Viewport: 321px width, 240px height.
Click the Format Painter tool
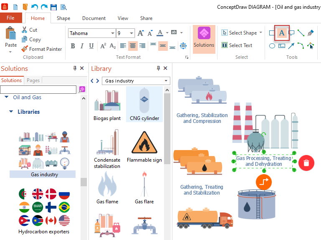[41, 49]
